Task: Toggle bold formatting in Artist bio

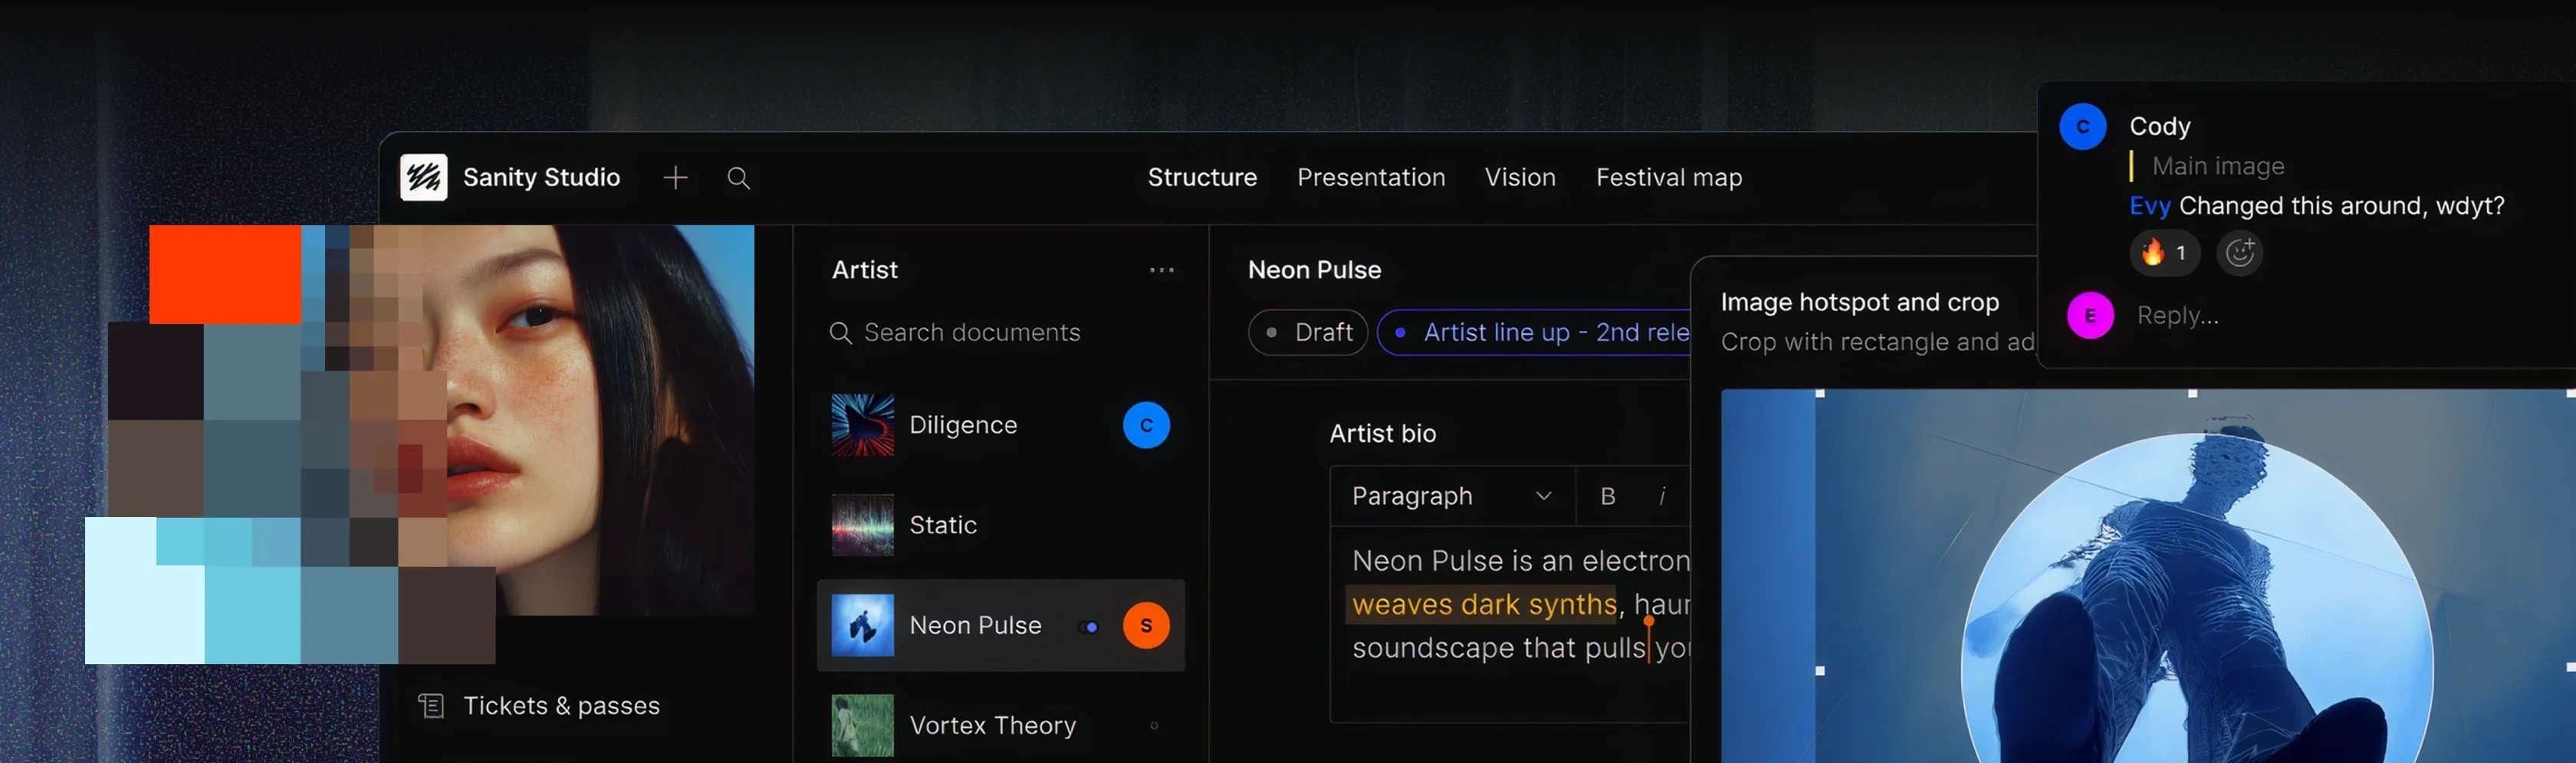Action: click(x=1607, y=496)
